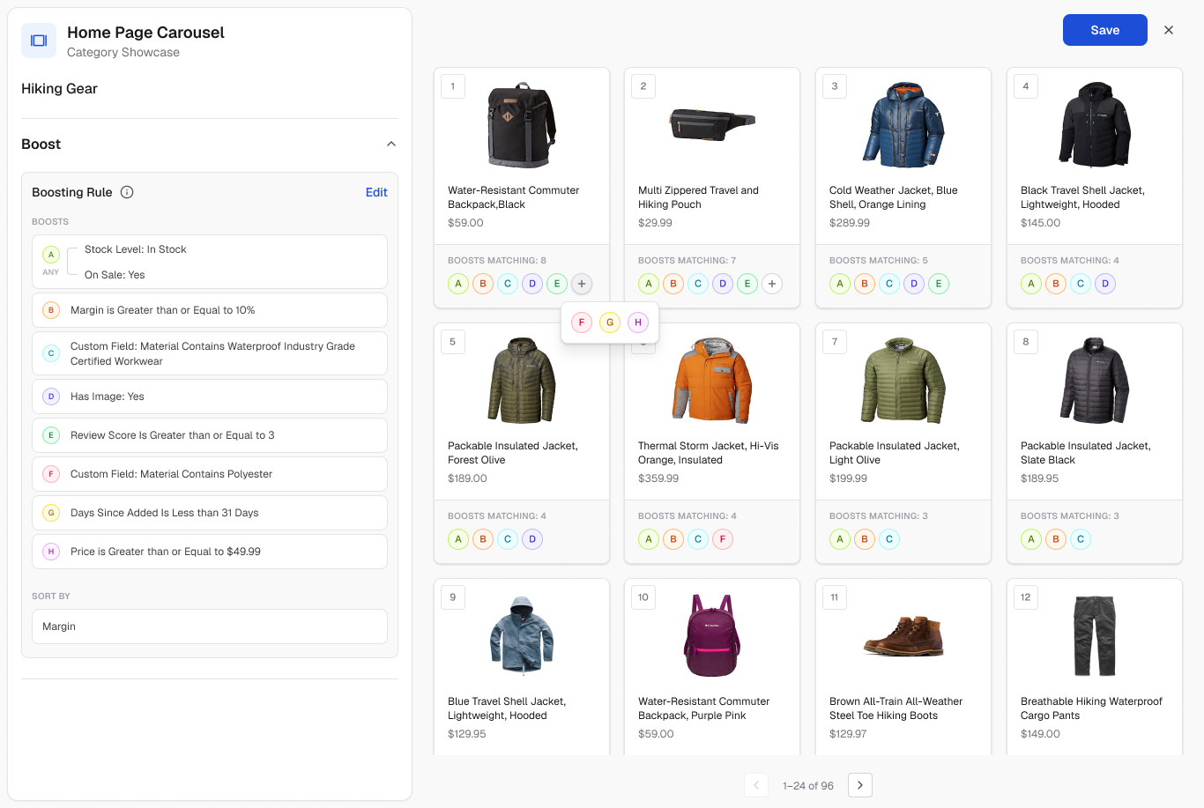Click badge F on the Thermal Storm Jacket card

pos(723,539)
